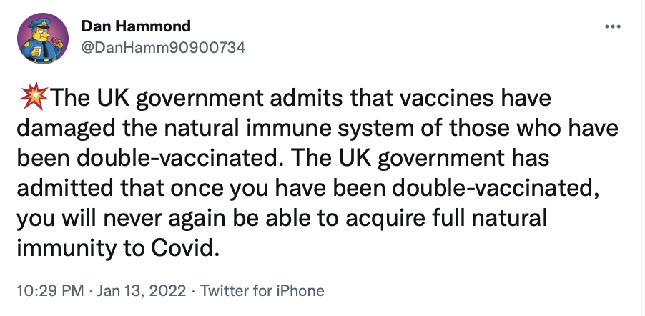
Task: Click the collision emoji starting the tweet
Action: (x=34, y=97)
